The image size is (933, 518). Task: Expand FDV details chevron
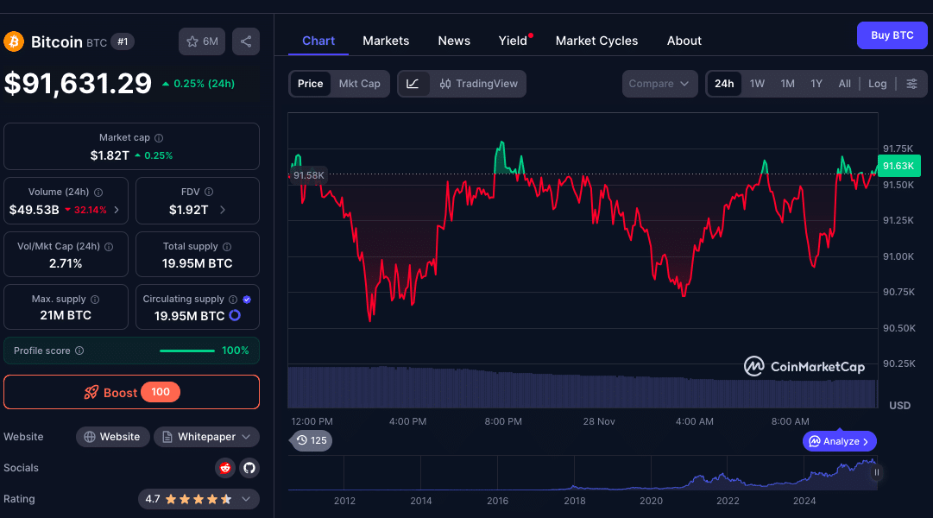coord(223,210)
